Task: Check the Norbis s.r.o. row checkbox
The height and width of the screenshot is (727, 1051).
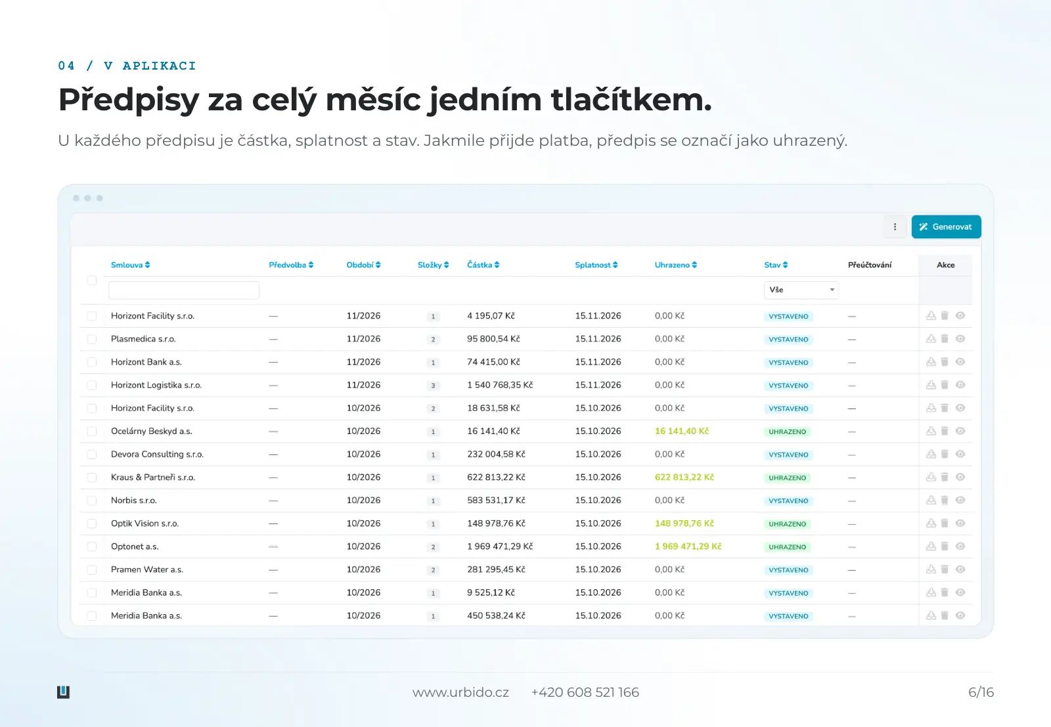Action: 92,500
